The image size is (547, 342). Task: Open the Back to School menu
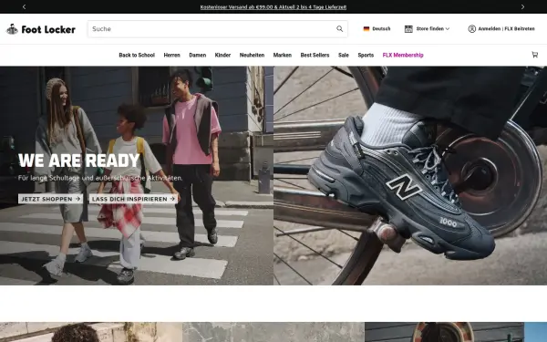(137, 55)
